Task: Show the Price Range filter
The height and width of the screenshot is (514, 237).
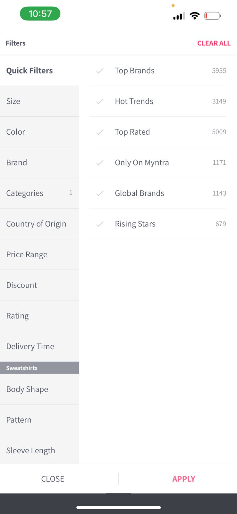Action: click(x=39, y=254)
